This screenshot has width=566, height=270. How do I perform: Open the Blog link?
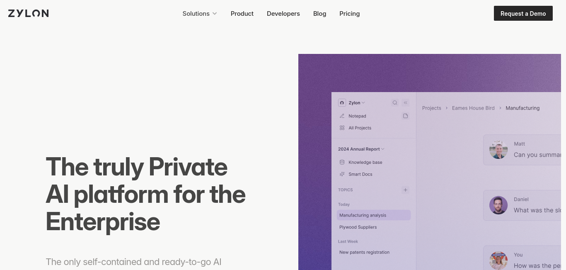click(320, 14)
